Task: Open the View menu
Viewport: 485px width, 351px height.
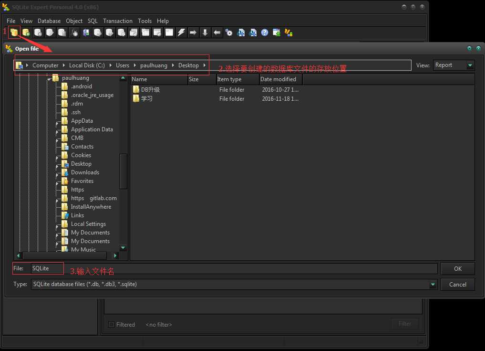Action: (x=26, y=21)
